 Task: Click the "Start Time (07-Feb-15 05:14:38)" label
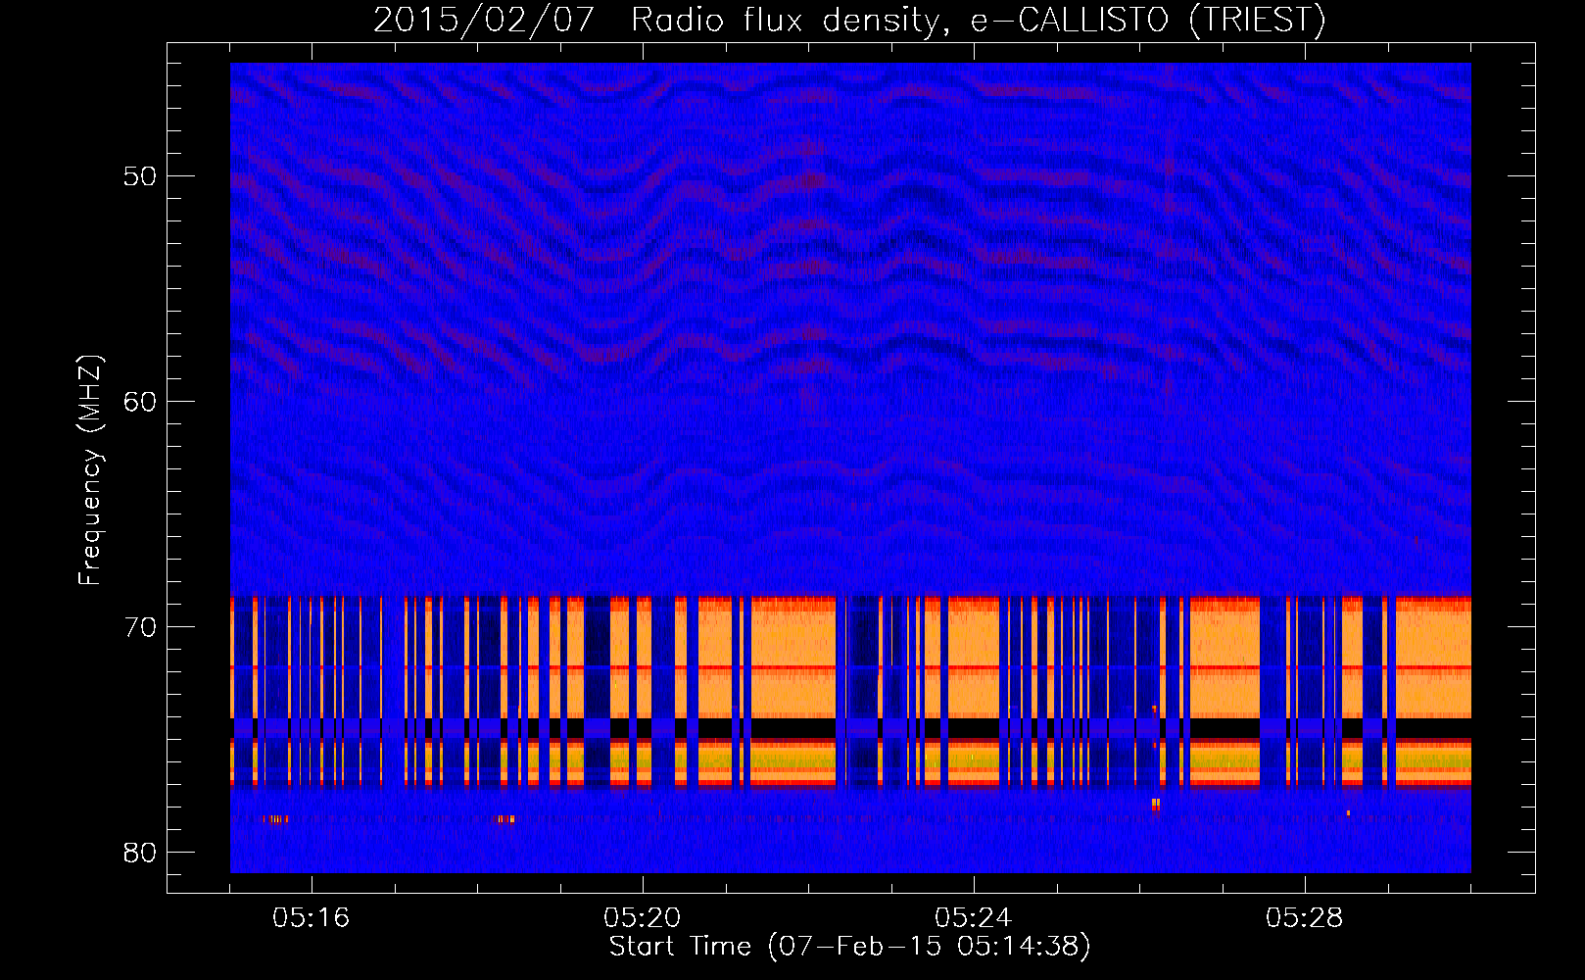[849, 947]
